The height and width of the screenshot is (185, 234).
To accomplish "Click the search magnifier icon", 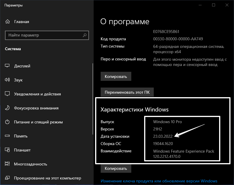I will point(85,35).
